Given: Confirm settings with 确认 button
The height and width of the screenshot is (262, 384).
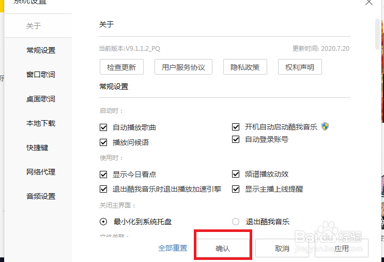Looking at the screenshot, I should click(x=223, y=248).
